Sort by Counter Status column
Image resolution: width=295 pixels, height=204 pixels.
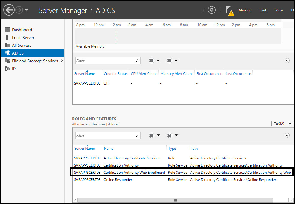pyautogui.click(x=115, y=74)
